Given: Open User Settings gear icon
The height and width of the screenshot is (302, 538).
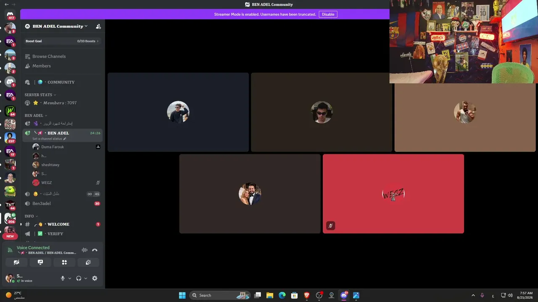Looking at the screenshot, I should click(95, 278).
